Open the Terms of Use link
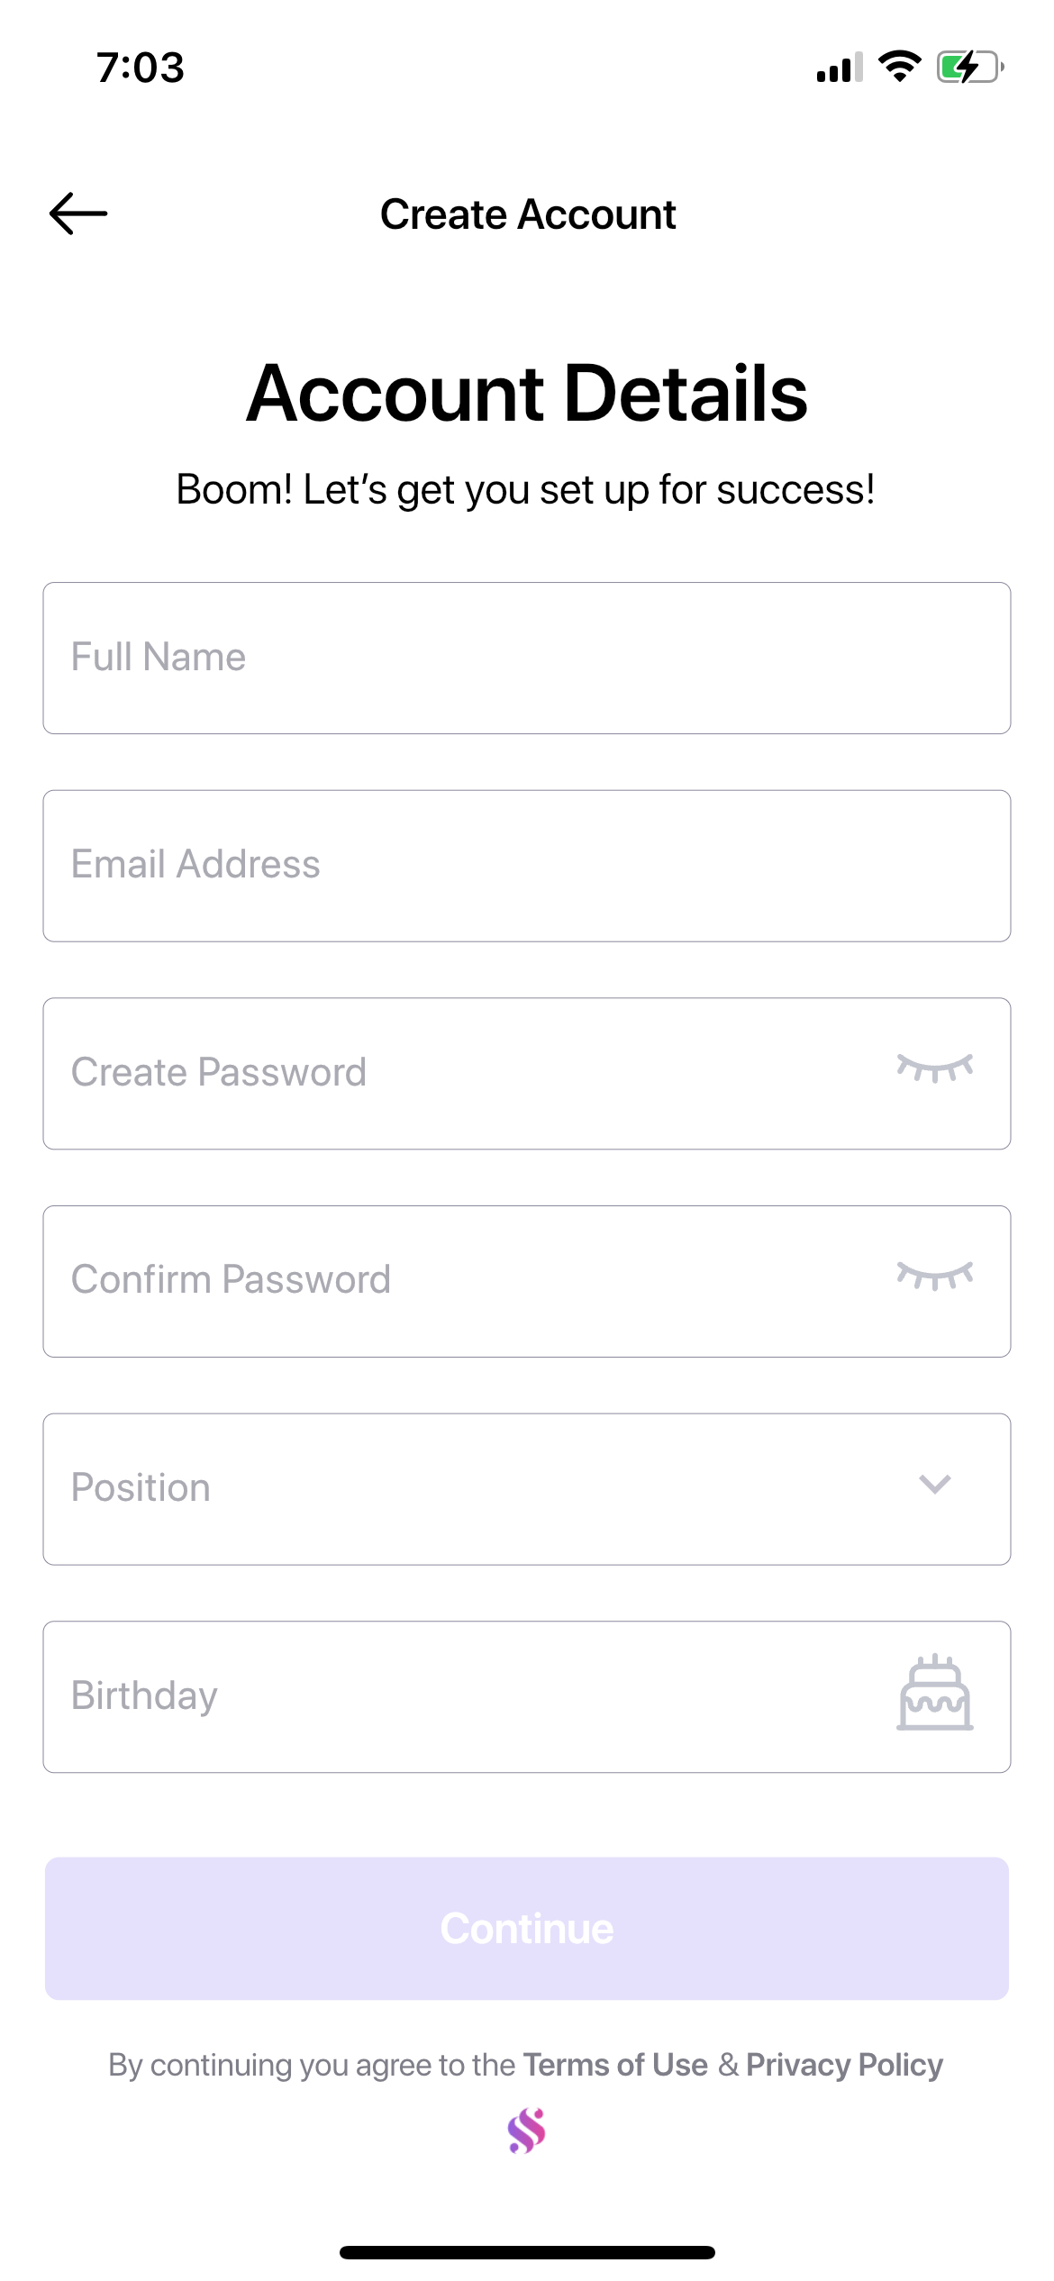Image resolution: width=1054 pixels, height=2281 pixels. click(x=615, y=2065)
